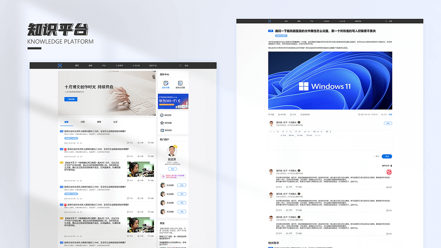Viewport: 441px width, 248px height.
Task: Open 人才认证 in the home page navbar
Action: coord(136,65)
